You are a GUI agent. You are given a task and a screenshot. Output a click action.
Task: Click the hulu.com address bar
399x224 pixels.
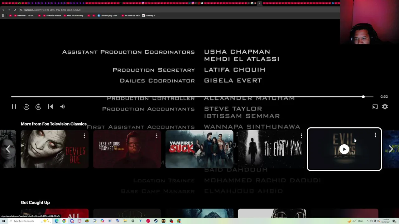178,10
